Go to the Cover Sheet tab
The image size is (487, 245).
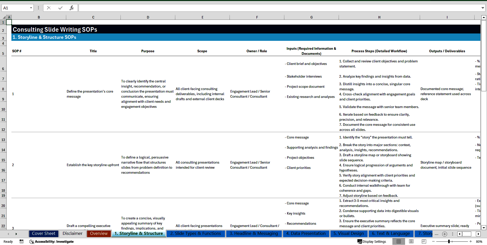pyautogui.click(x=43, y=234)
